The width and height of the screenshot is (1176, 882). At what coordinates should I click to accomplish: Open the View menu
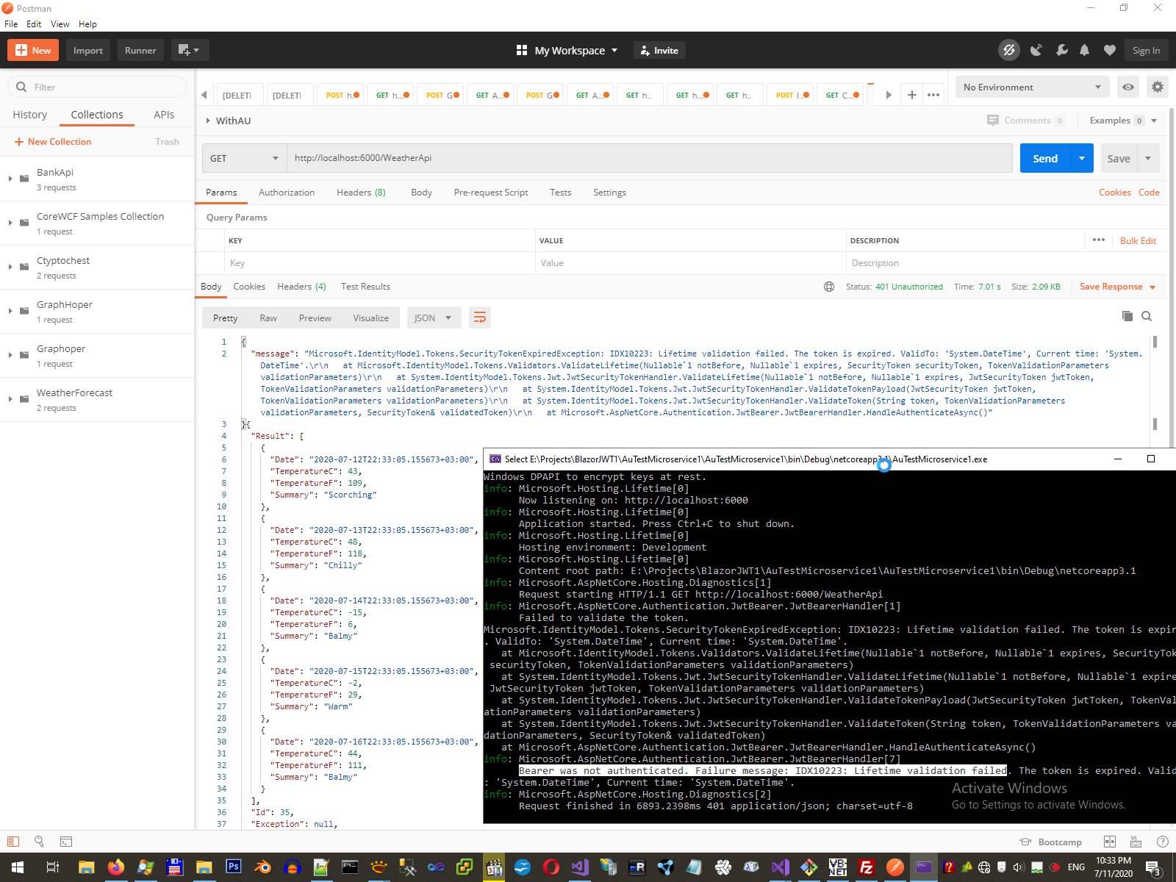point(60,24)
